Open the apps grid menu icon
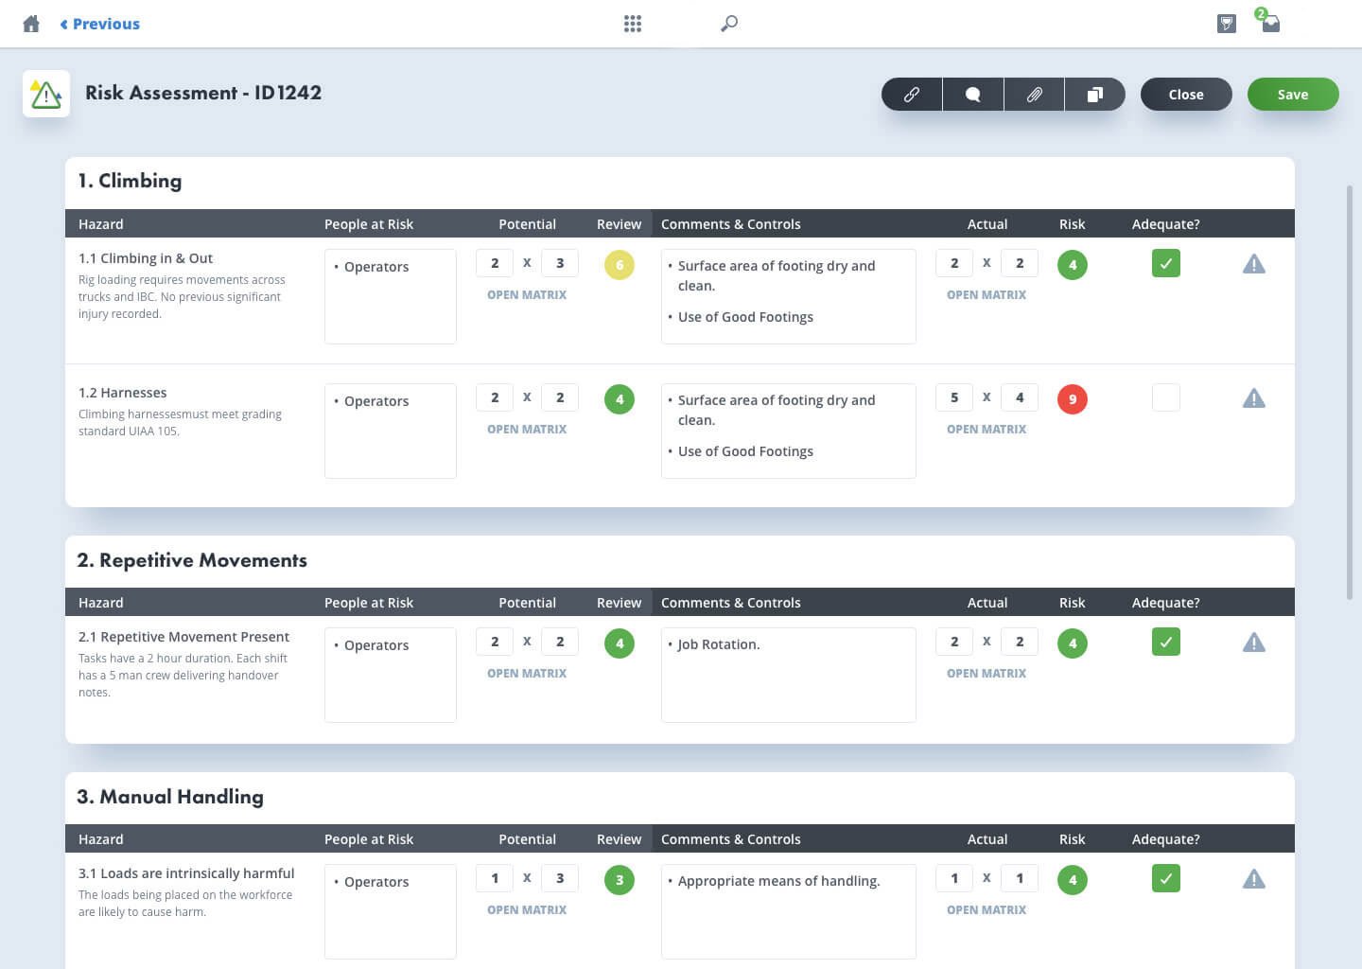The height and width of the screenshot is (969, 1362). pos(633,24)
